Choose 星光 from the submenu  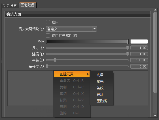[x=101, y=81]
